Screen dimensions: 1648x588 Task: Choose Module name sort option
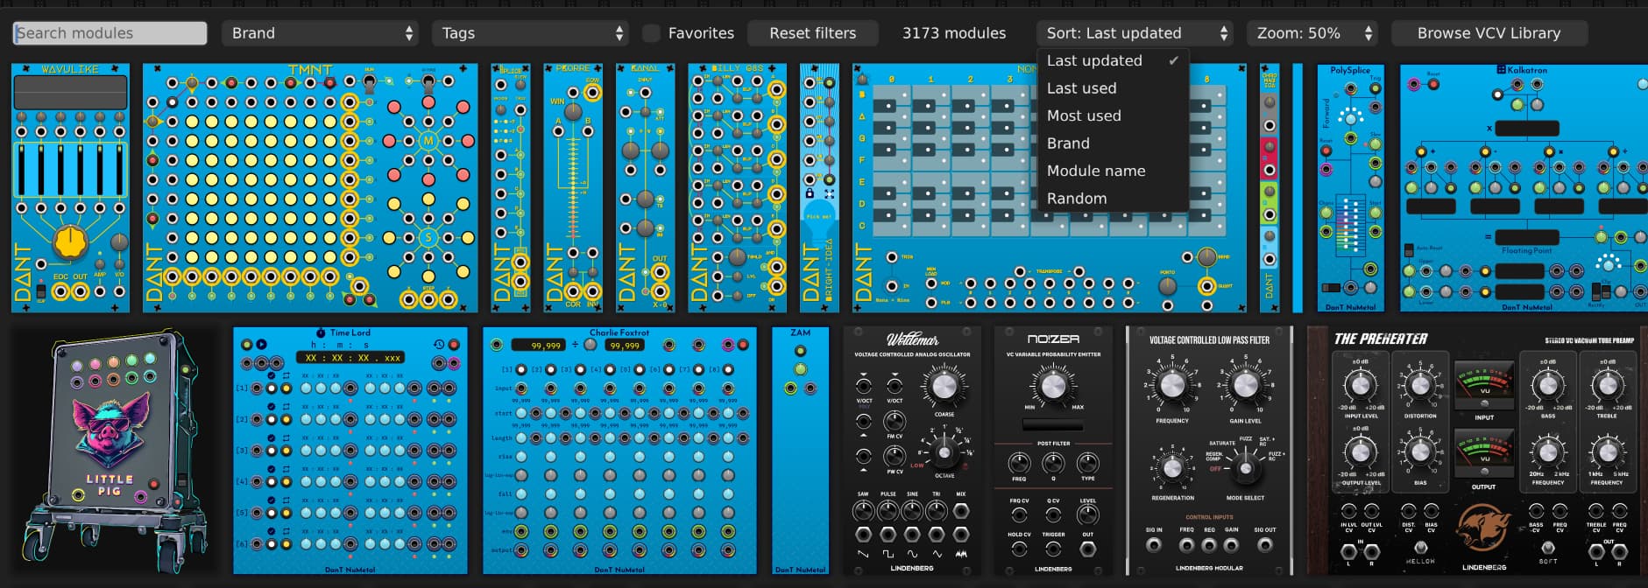(x=1096, y=171)
